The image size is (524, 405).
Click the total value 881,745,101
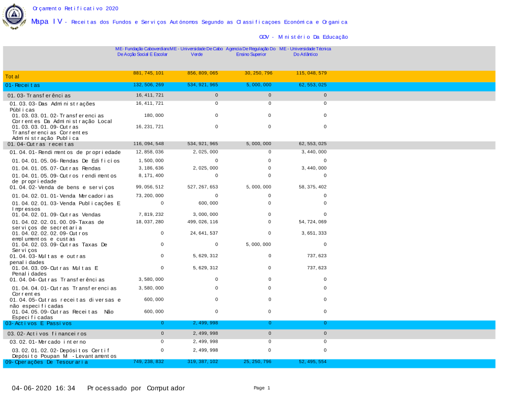point(148,73)
